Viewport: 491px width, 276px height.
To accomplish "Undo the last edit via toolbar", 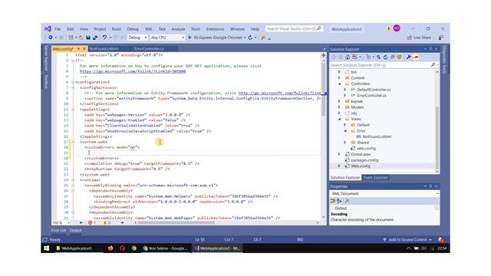I will 104,38.
